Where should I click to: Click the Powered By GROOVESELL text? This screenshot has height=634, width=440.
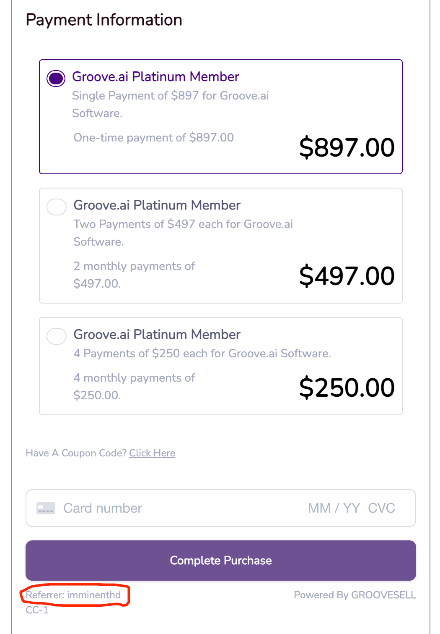tap(355, 595)
